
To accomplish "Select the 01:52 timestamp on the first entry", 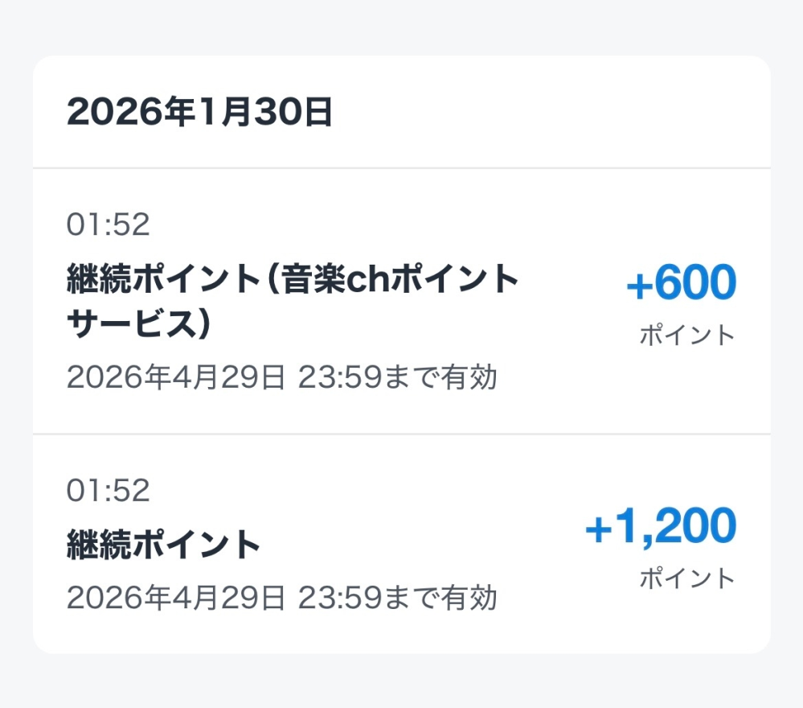I will [107, 225].
